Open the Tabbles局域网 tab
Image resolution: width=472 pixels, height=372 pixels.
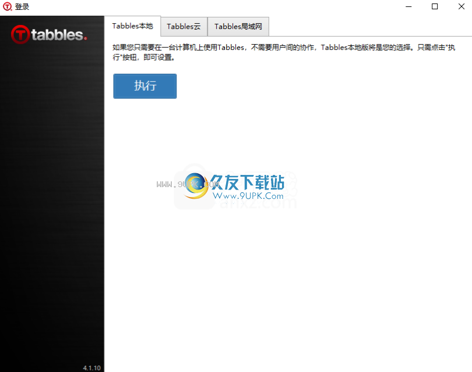[x=238, y=27]
